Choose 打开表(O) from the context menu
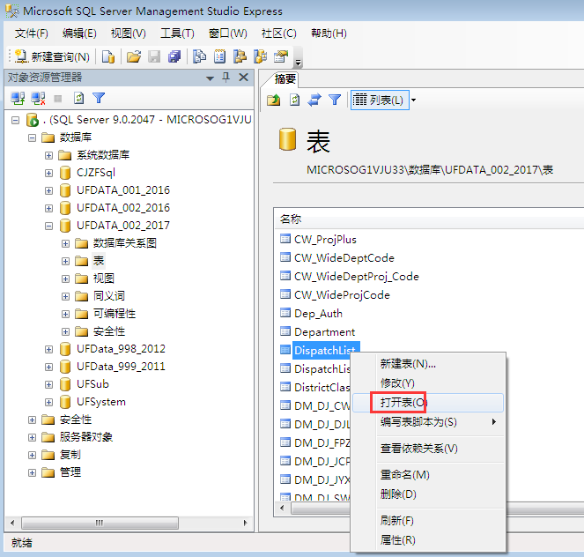The image size is (584, 557). (403, 403)
